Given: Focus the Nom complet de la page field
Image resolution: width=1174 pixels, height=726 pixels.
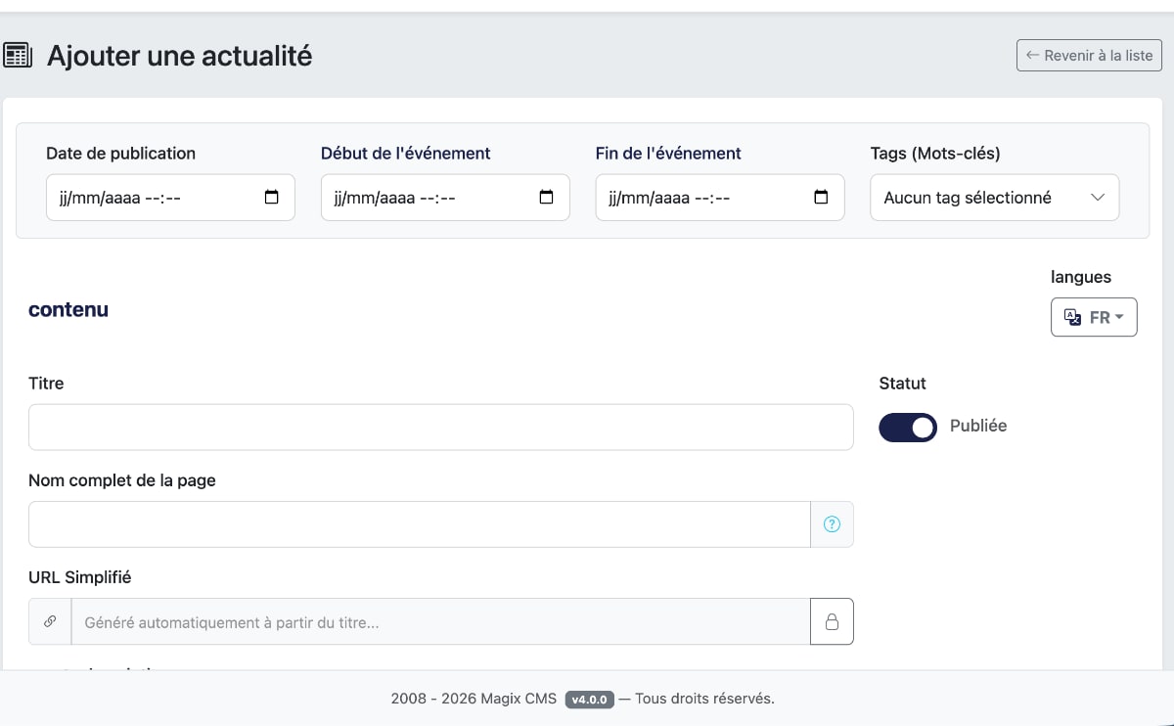Looking at the screenshot, I should (419, 524).
